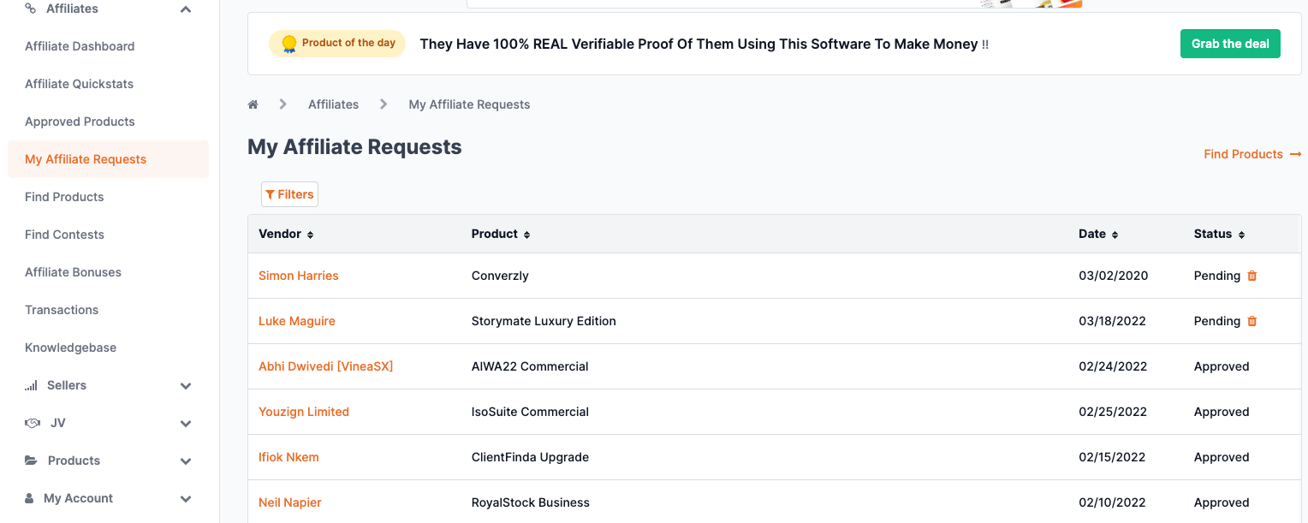Click the Product of the day badge
The image size is (1308, 523).
[337, 43]
